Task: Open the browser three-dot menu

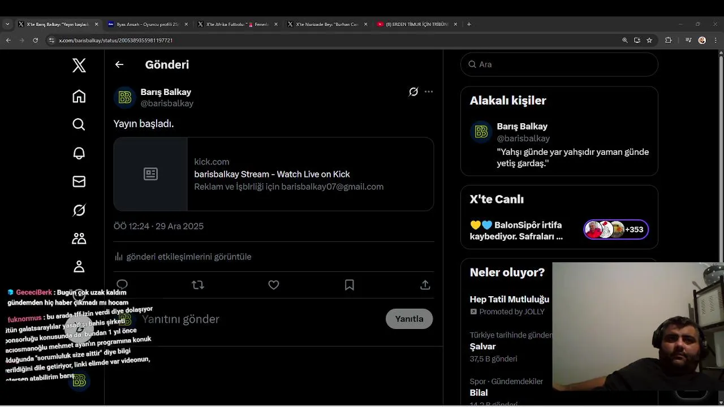Action: [x=716, y=40]
